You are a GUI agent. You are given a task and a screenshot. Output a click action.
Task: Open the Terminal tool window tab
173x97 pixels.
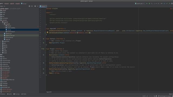[16, 94]
